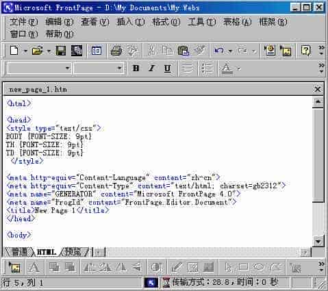Select the circular hotspot tool
328x291 pixels.
click(259, 267)
